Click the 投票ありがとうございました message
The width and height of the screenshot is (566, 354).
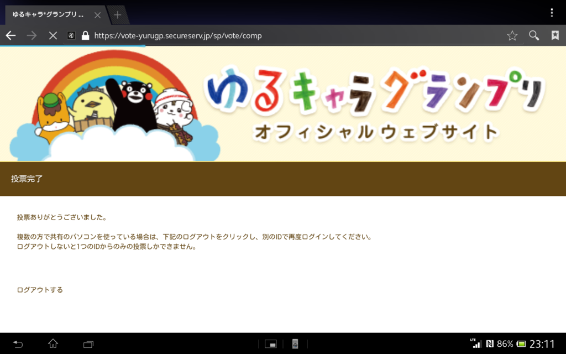point(62,217)
